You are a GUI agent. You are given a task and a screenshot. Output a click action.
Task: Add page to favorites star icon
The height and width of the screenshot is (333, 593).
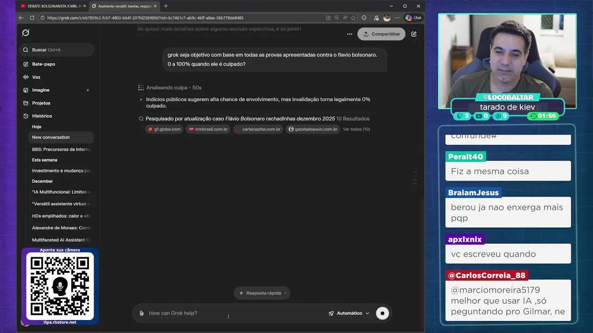click(353, 18)
